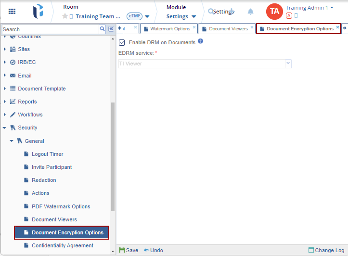
Task: Collapse the left navigation panel
Action: (111, 29)
